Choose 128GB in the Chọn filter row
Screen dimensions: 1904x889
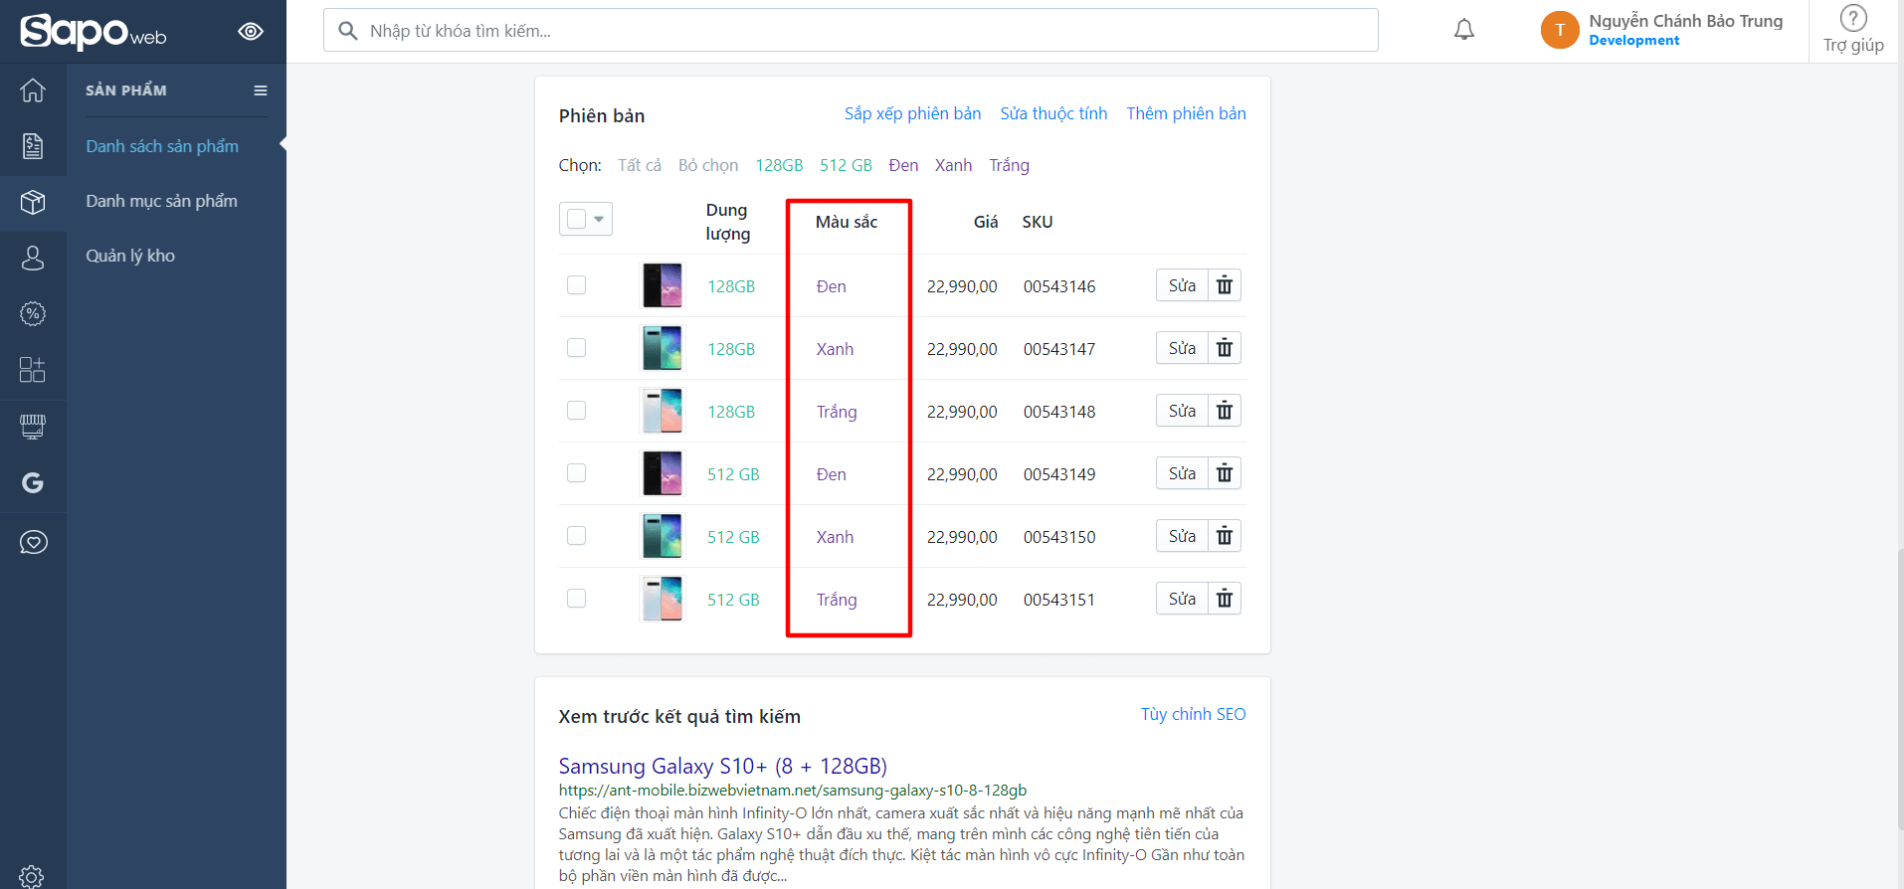[779, 165]
